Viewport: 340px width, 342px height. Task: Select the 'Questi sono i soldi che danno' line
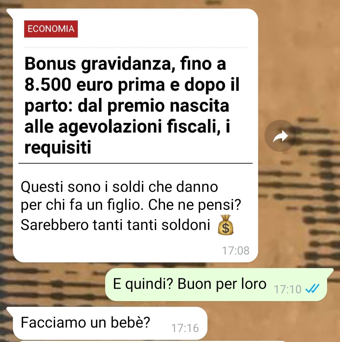(x=119, y=187)
